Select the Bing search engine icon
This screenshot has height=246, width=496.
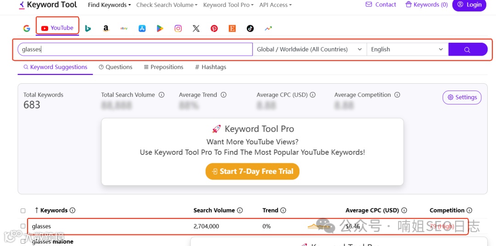88,29
